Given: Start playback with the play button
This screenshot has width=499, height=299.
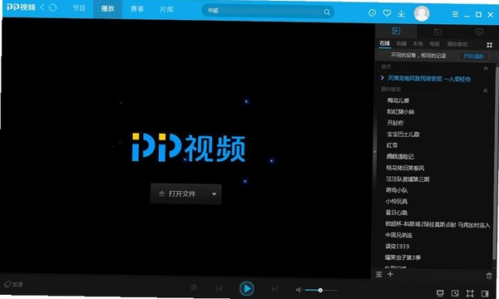Looking at the screenshot, I should [247, 288].
